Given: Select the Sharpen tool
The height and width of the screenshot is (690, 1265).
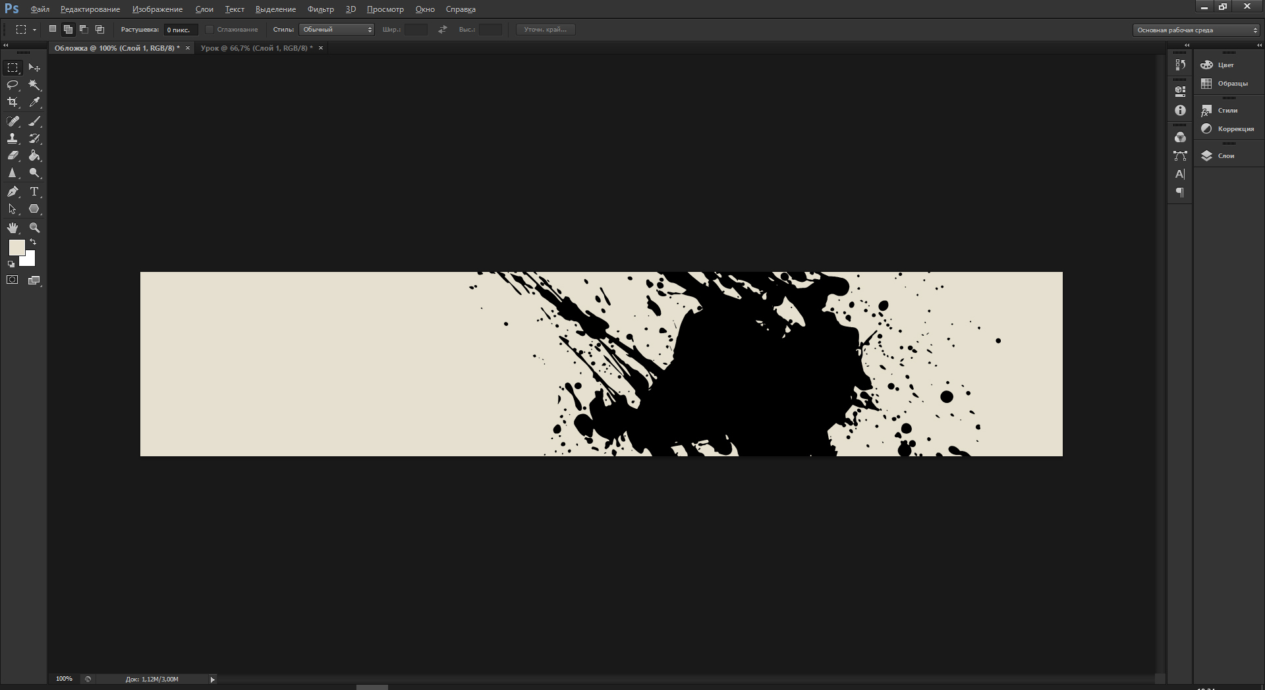Looking at the screenshot, I should 13,172.
